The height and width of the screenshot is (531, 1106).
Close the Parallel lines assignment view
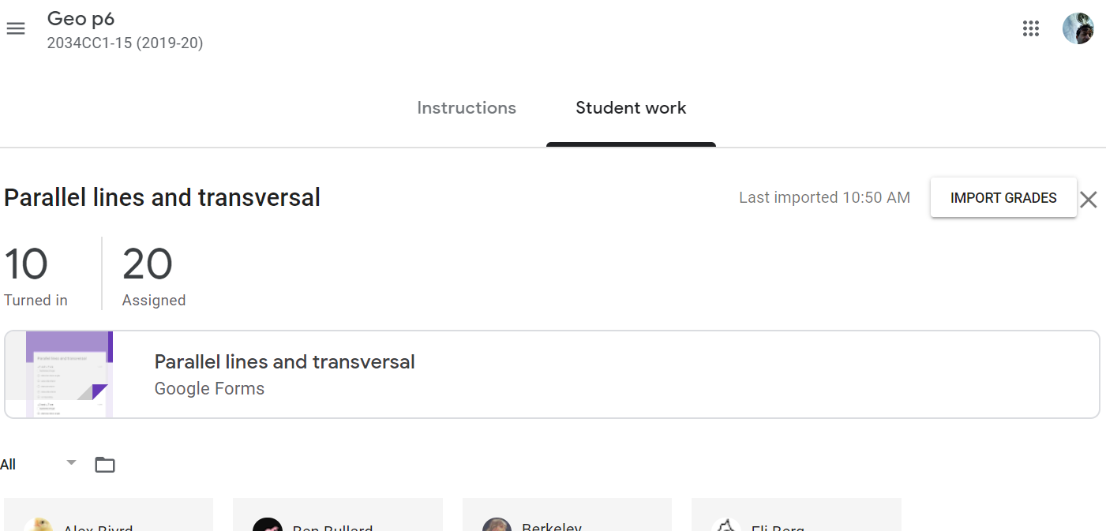pos(1089,200)
